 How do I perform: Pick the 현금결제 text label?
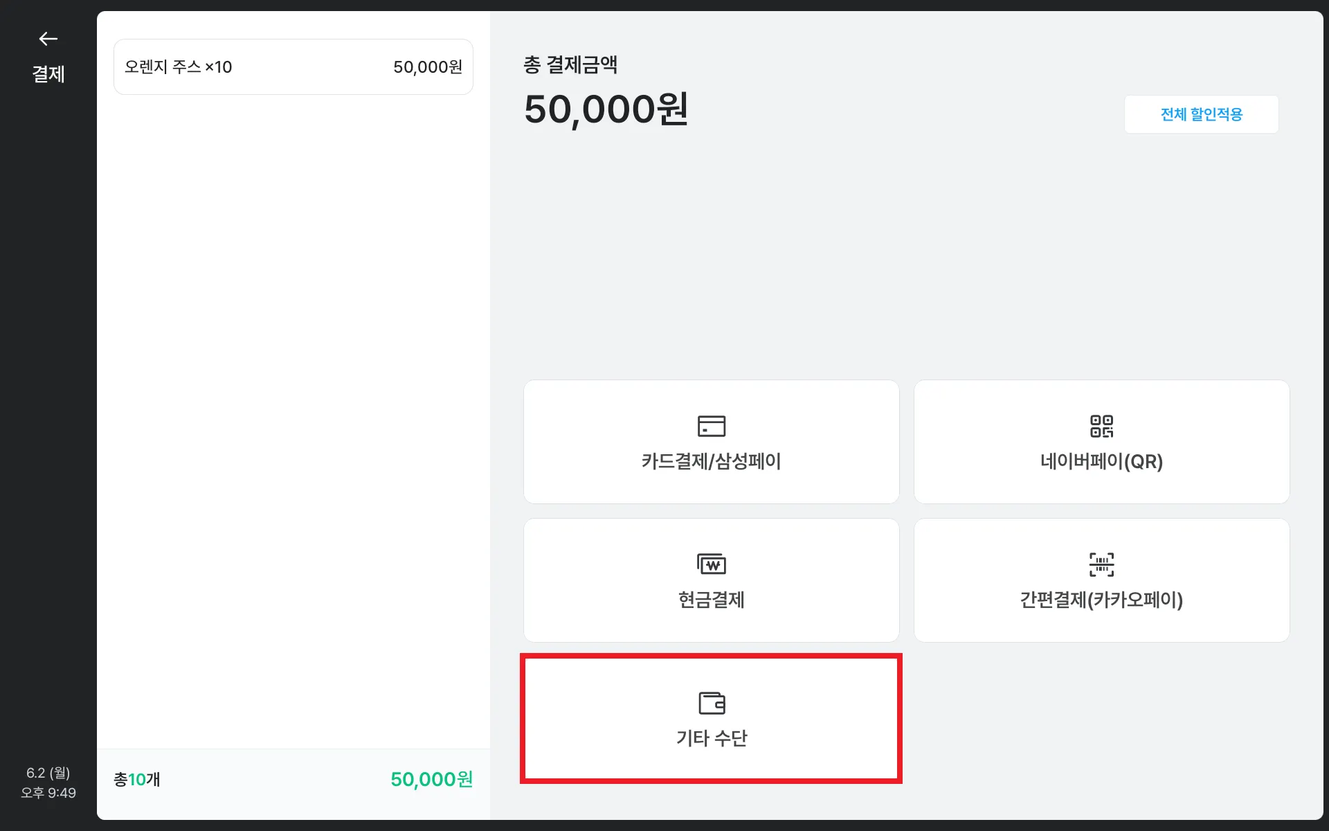(x=711, y=600)
